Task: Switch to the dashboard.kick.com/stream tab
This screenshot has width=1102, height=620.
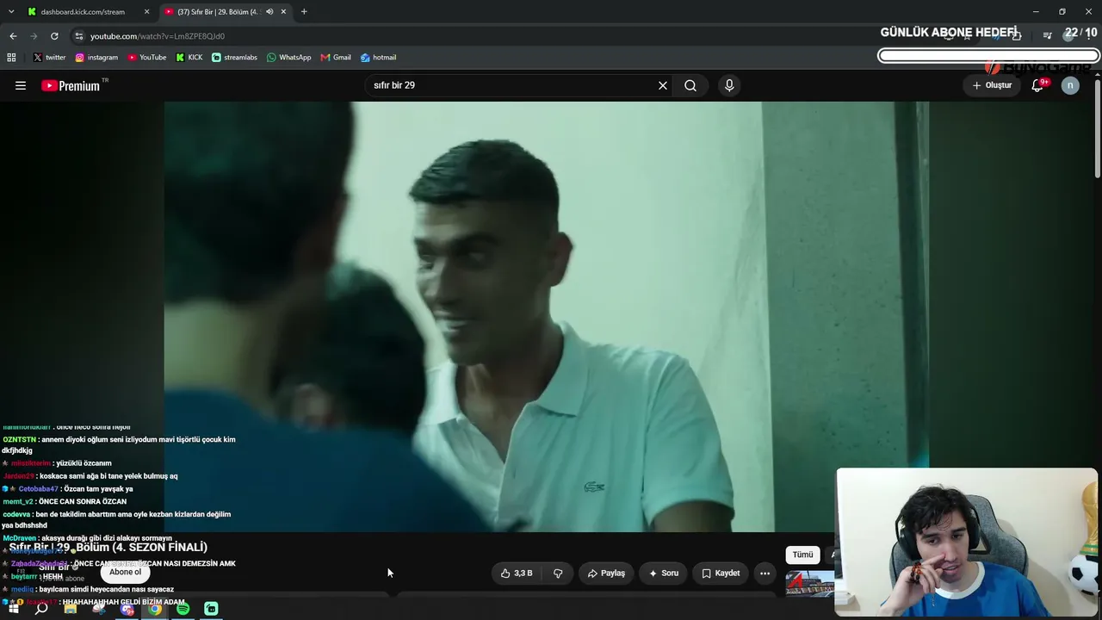Action: [89, 12]
